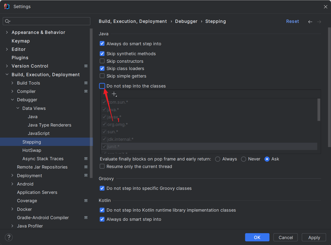Image resolution: width=331 pixels, height=245 pixels.
Task: Click project-level icon beside Build Tools
Action: [86, 83]
